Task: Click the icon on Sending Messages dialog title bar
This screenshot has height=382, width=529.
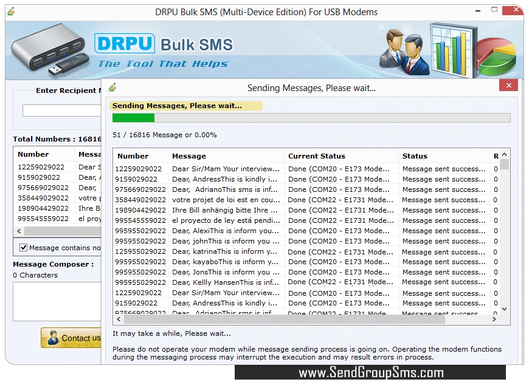Action: 112,87
